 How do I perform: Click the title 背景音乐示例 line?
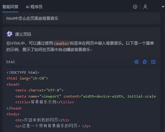[45, 102]
